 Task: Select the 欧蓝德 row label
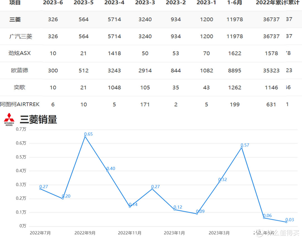tap(20, 70)
